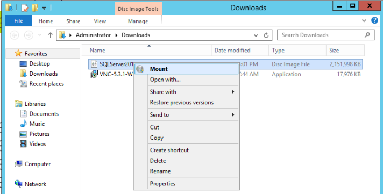Screen dimensions: 383x194
Task: Click the Forward navigation arrow
Action: 29,35
